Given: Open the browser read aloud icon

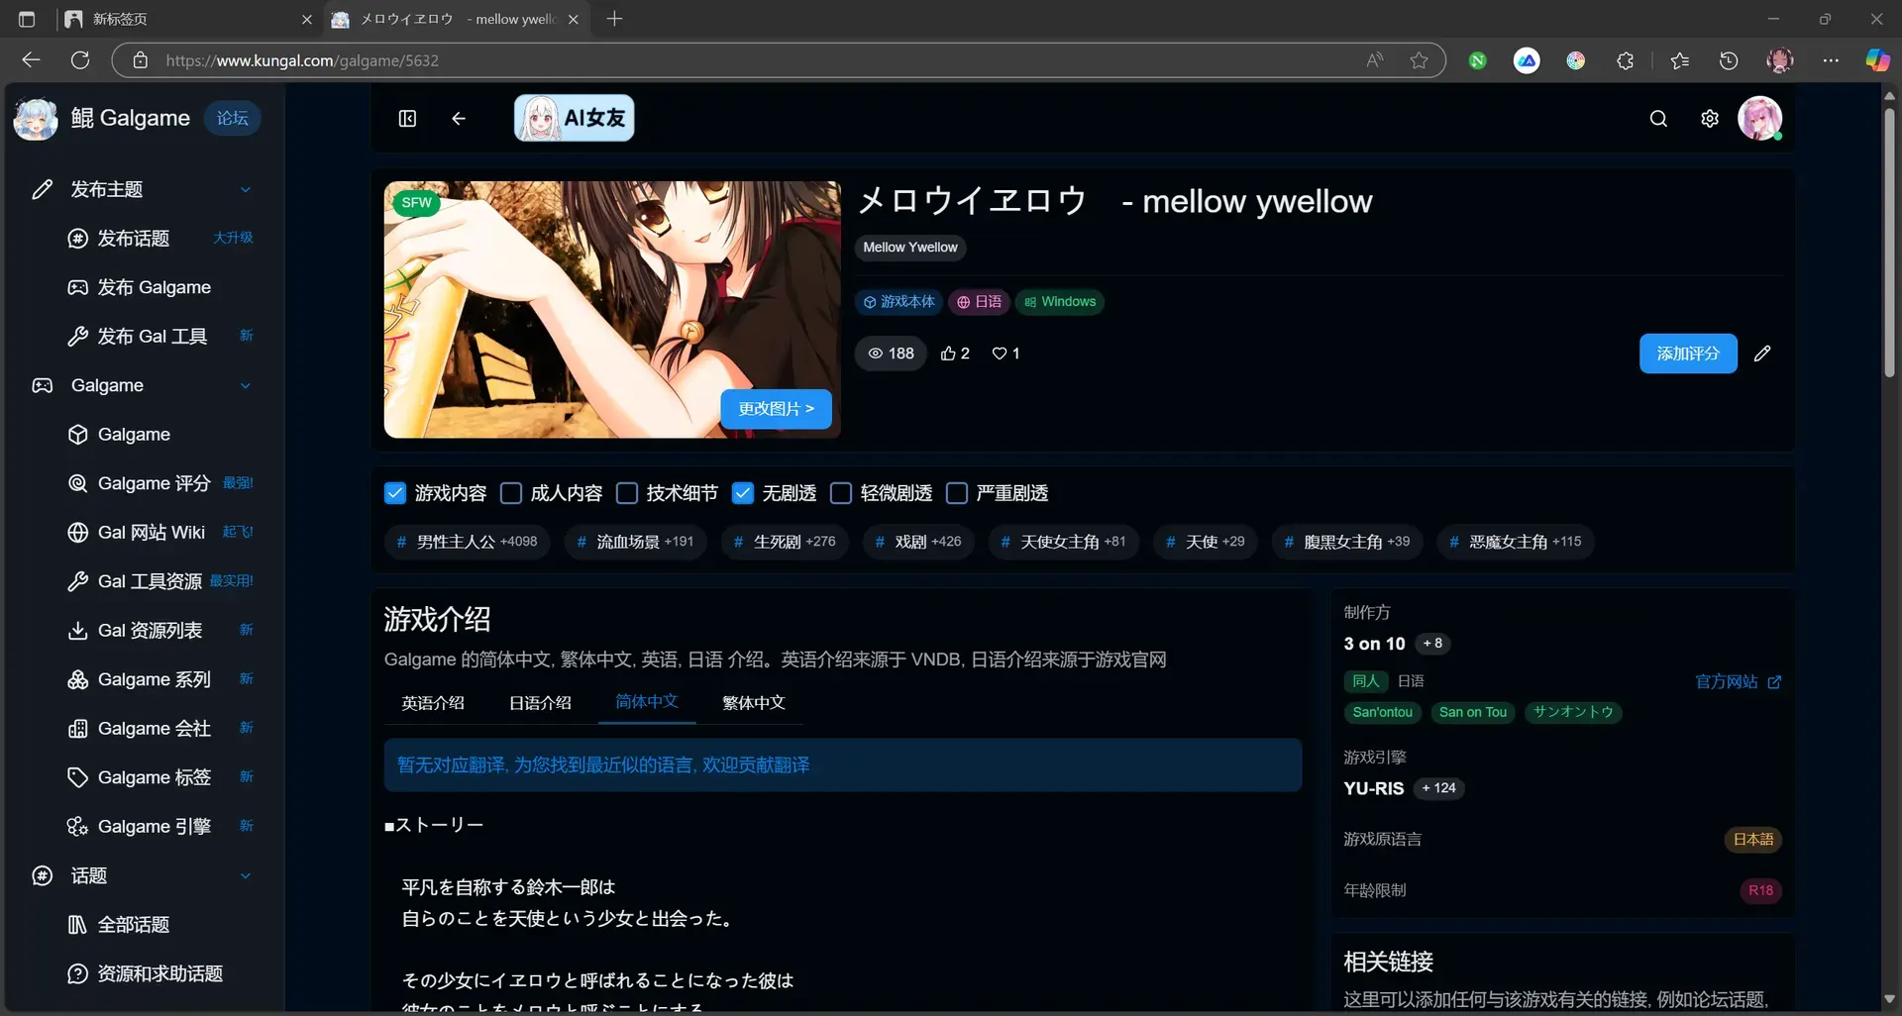Looking at the screenshot, I should 1375,60.
